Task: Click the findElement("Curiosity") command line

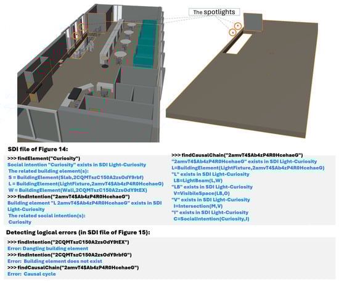Action: coord(44,158)
